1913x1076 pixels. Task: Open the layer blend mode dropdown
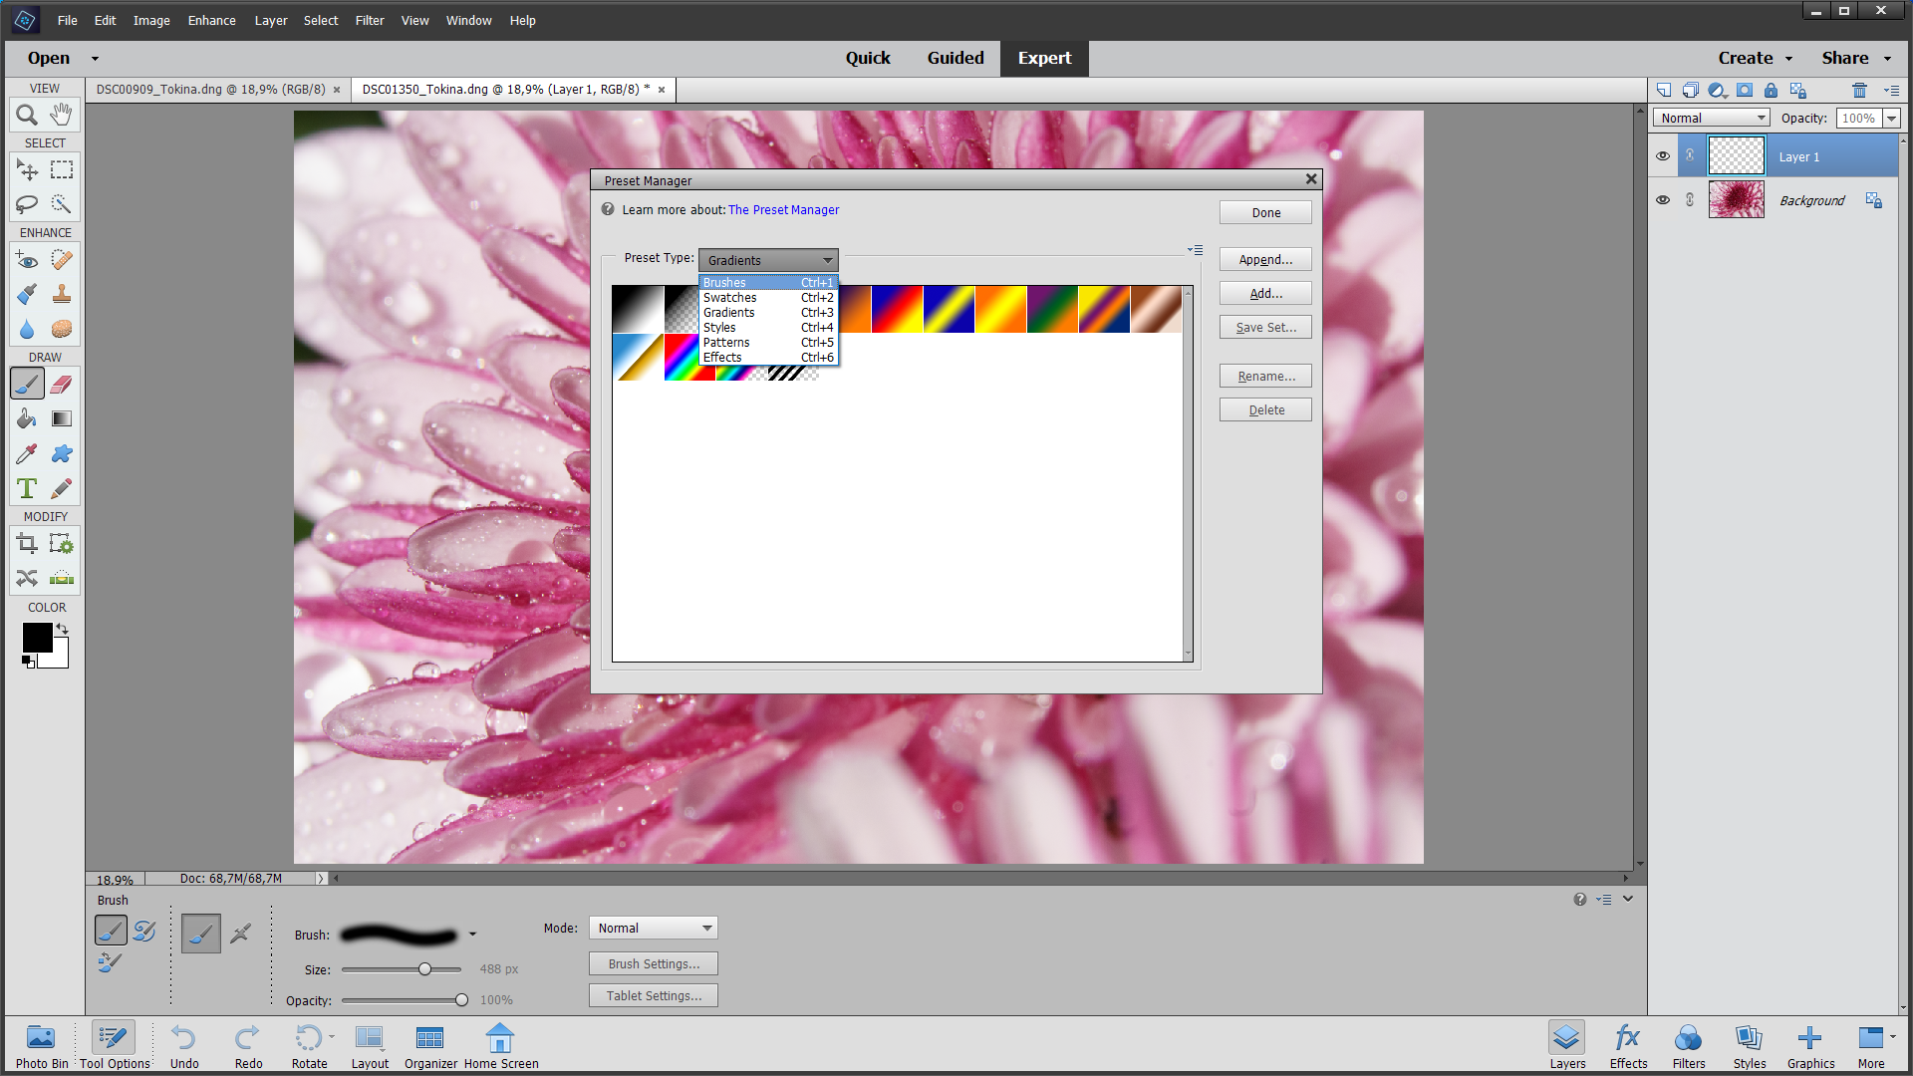click(x=1710, y=117)
